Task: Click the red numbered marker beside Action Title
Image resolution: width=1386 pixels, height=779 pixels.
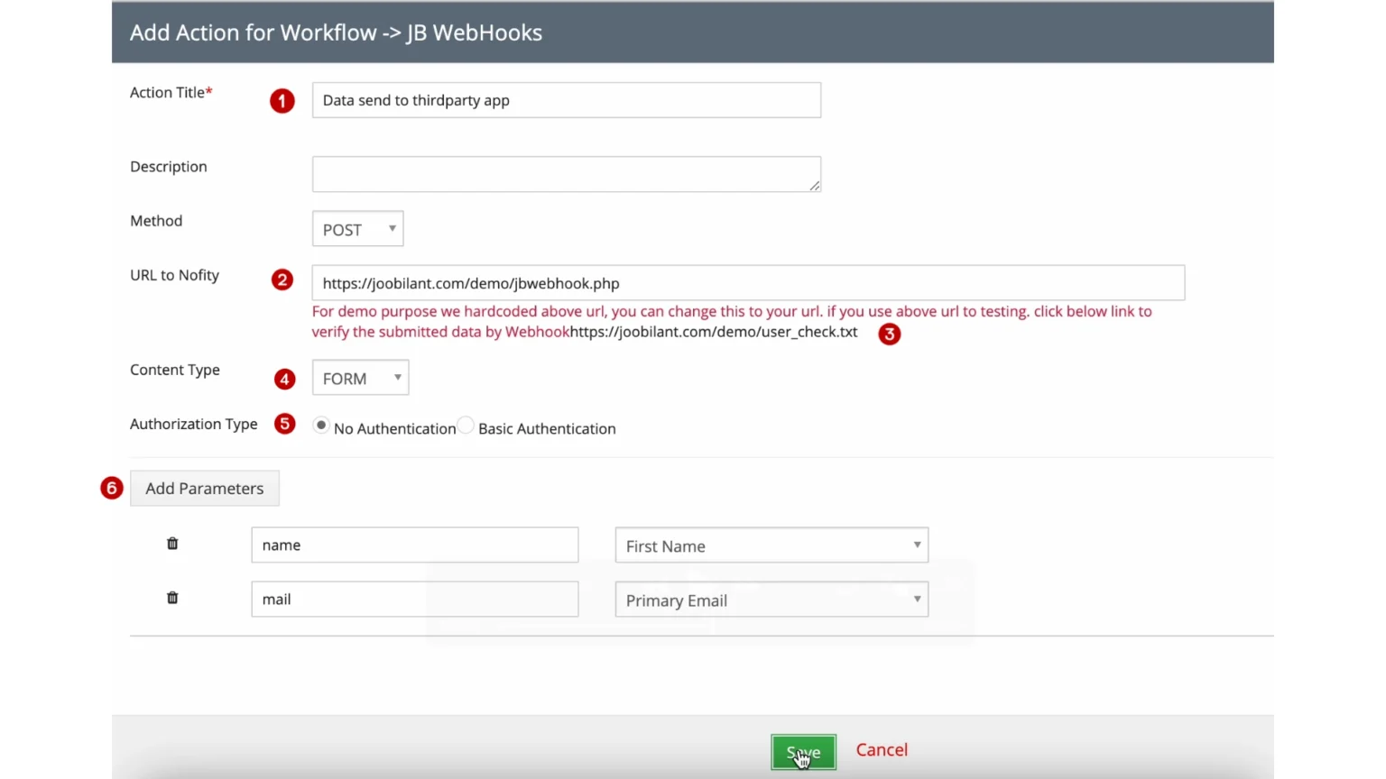Action: point(282,101)
